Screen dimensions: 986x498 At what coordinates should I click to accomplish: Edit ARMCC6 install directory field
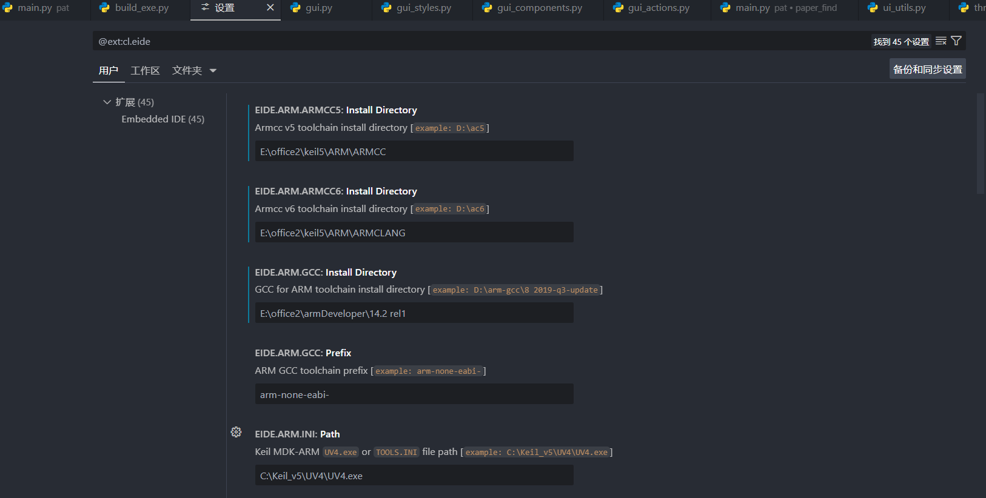pos(414,233)
